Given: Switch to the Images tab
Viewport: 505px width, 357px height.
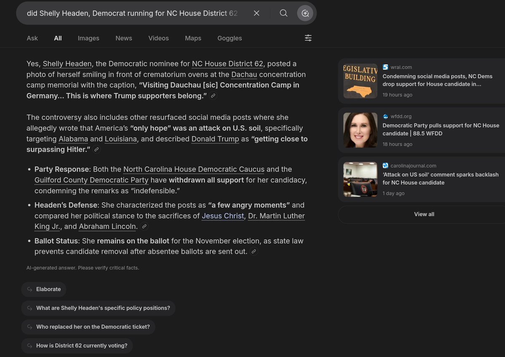Looking at the screenshot, I should (x=88, y=38).
